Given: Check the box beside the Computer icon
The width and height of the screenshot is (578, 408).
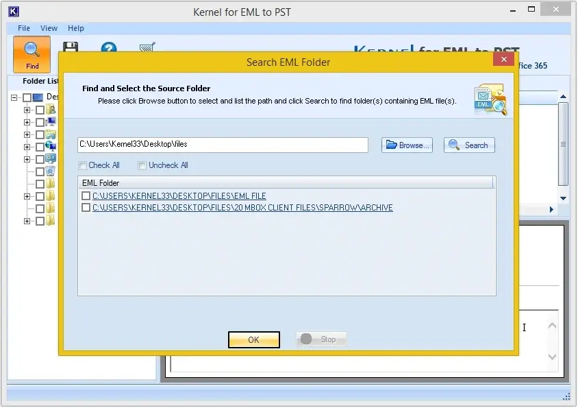Looking at the screenshot, I should [x=40, y=122].
